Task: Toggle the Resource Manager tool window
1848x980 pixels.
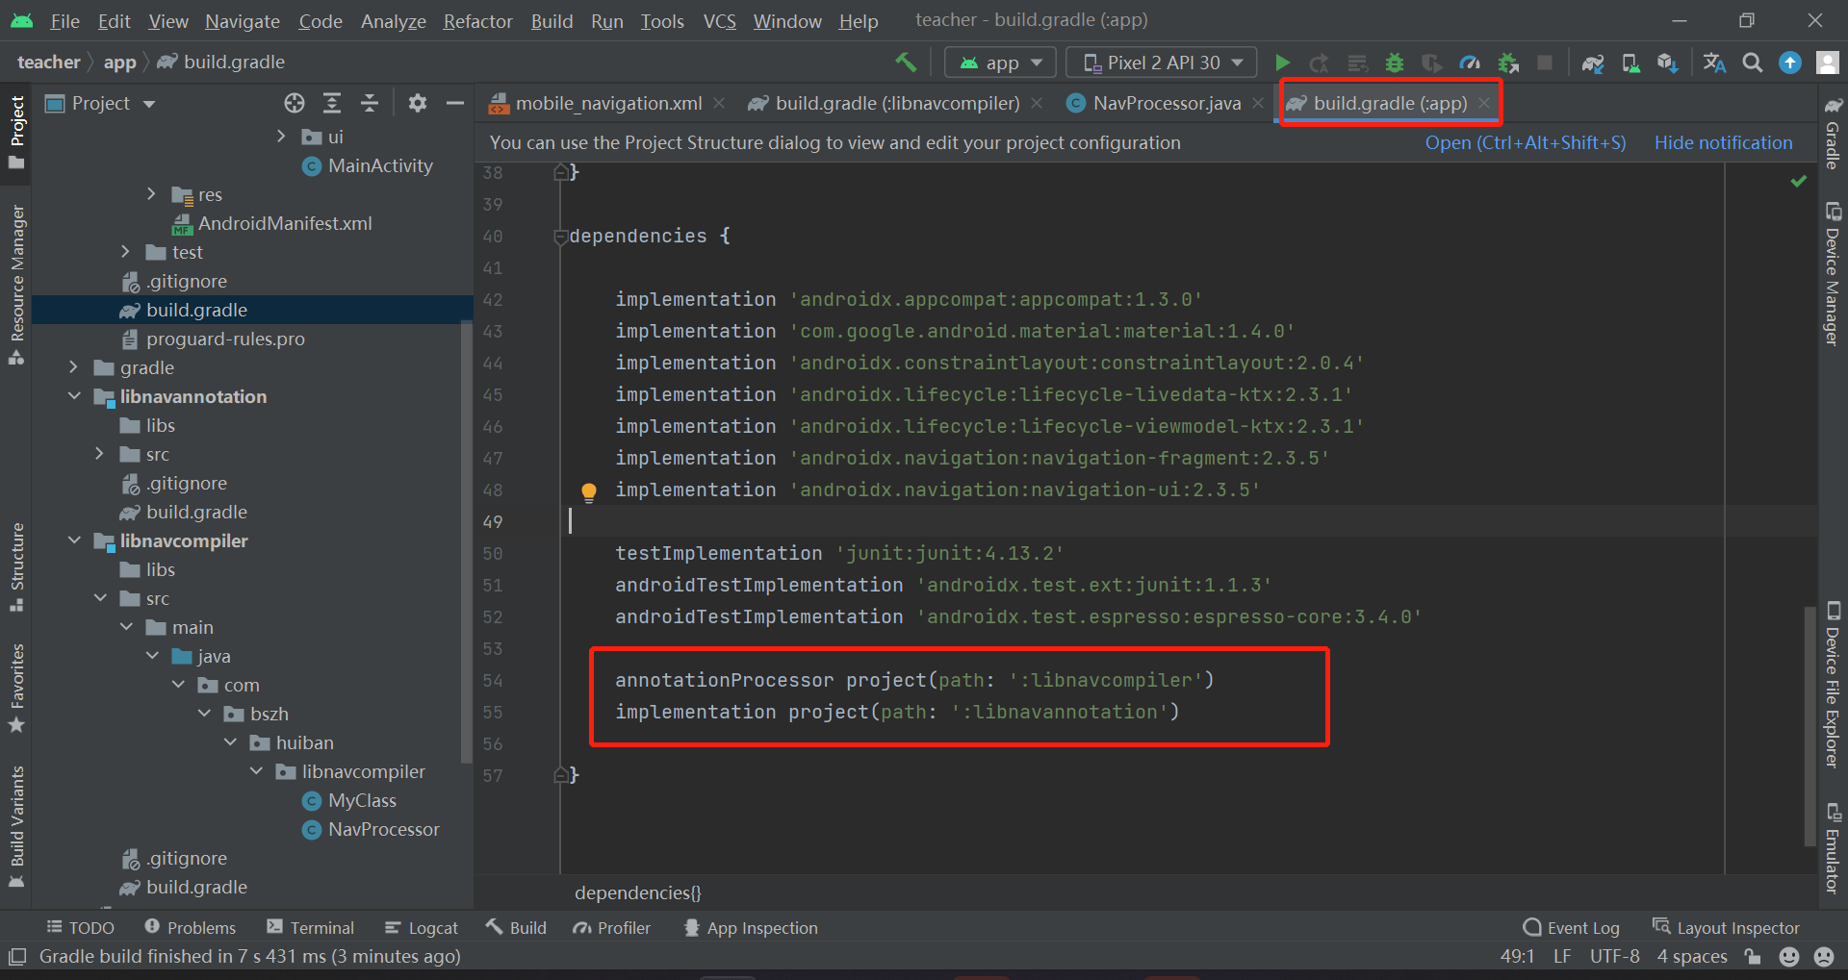Action: coord(16,285)
